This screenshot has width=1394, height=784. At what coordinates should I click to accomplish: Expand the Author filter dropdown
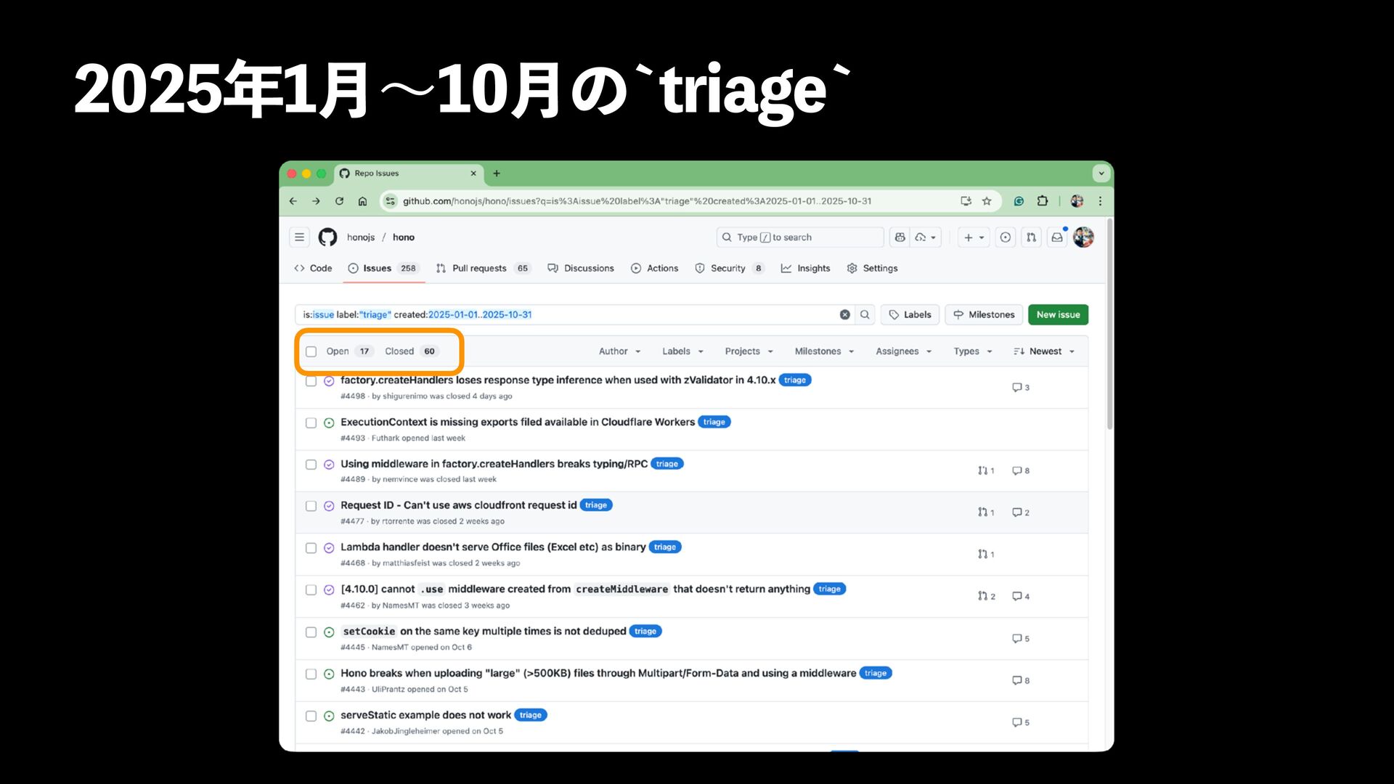tap(619, 351)
